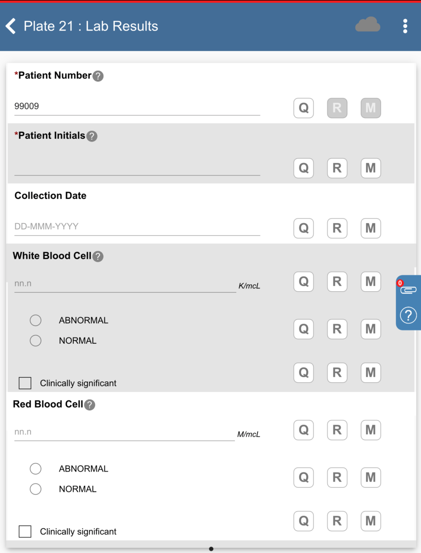Image resolution: width=421 pixels, height=553 pixels.
Task: Select NORMAL for Red Blood Cell
Action: pyautogui.click(x=36, y=489)
